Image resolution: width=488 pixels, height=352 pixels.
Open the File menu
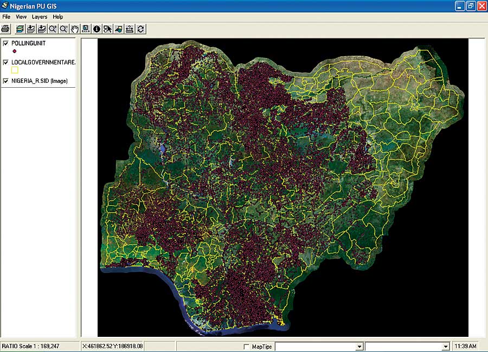pos(7,17)
